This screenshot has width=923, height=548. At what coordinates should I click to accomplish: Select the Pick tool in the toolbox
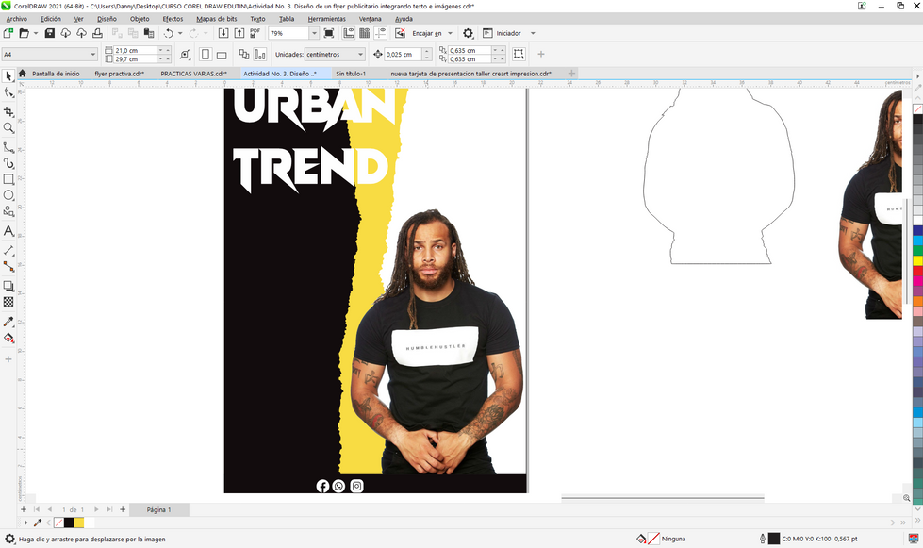(x=8, y=76)
